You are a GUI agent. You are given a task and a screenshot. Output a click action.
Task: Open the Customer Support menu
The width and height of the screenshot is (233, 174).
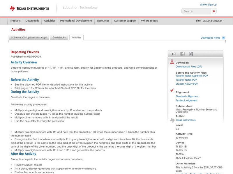(125, 21)
